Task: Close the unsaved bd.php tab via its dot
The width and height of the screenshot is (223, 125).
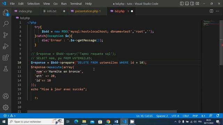Action: pyautogui.click(x=132, y=11)
